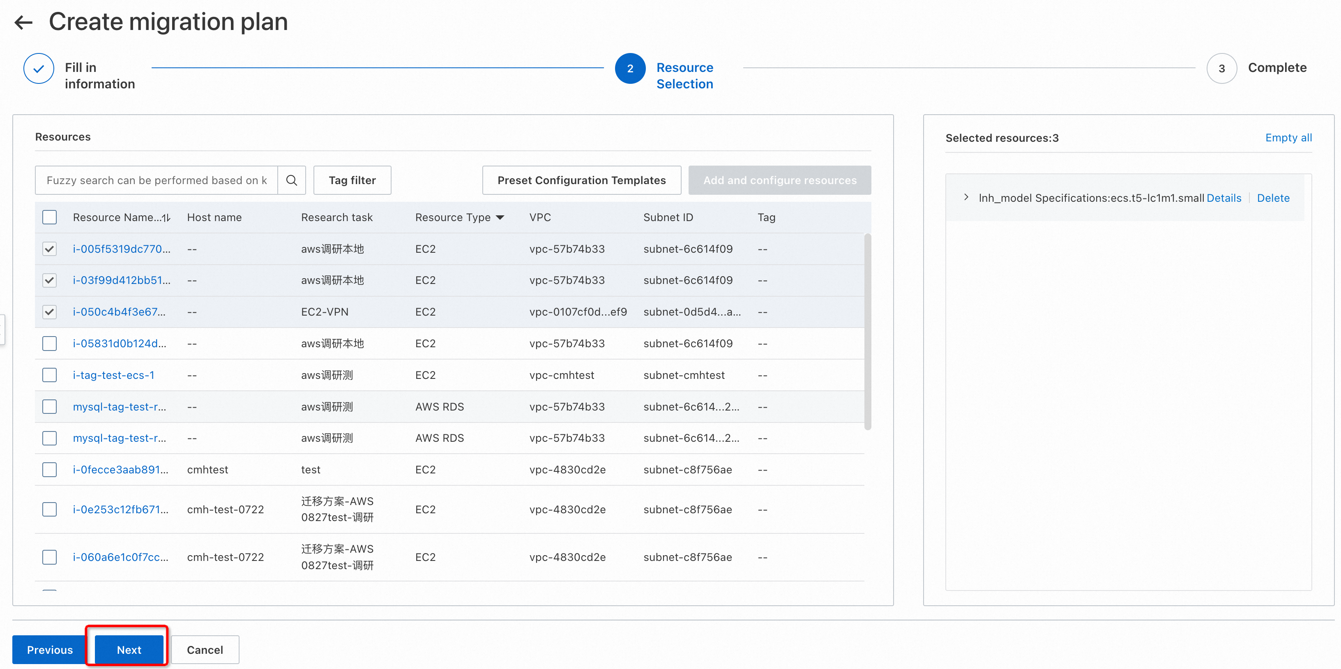This screenshot has width=1341, height=669.
Task: Click Empty all link
Action: [1288, 137]
